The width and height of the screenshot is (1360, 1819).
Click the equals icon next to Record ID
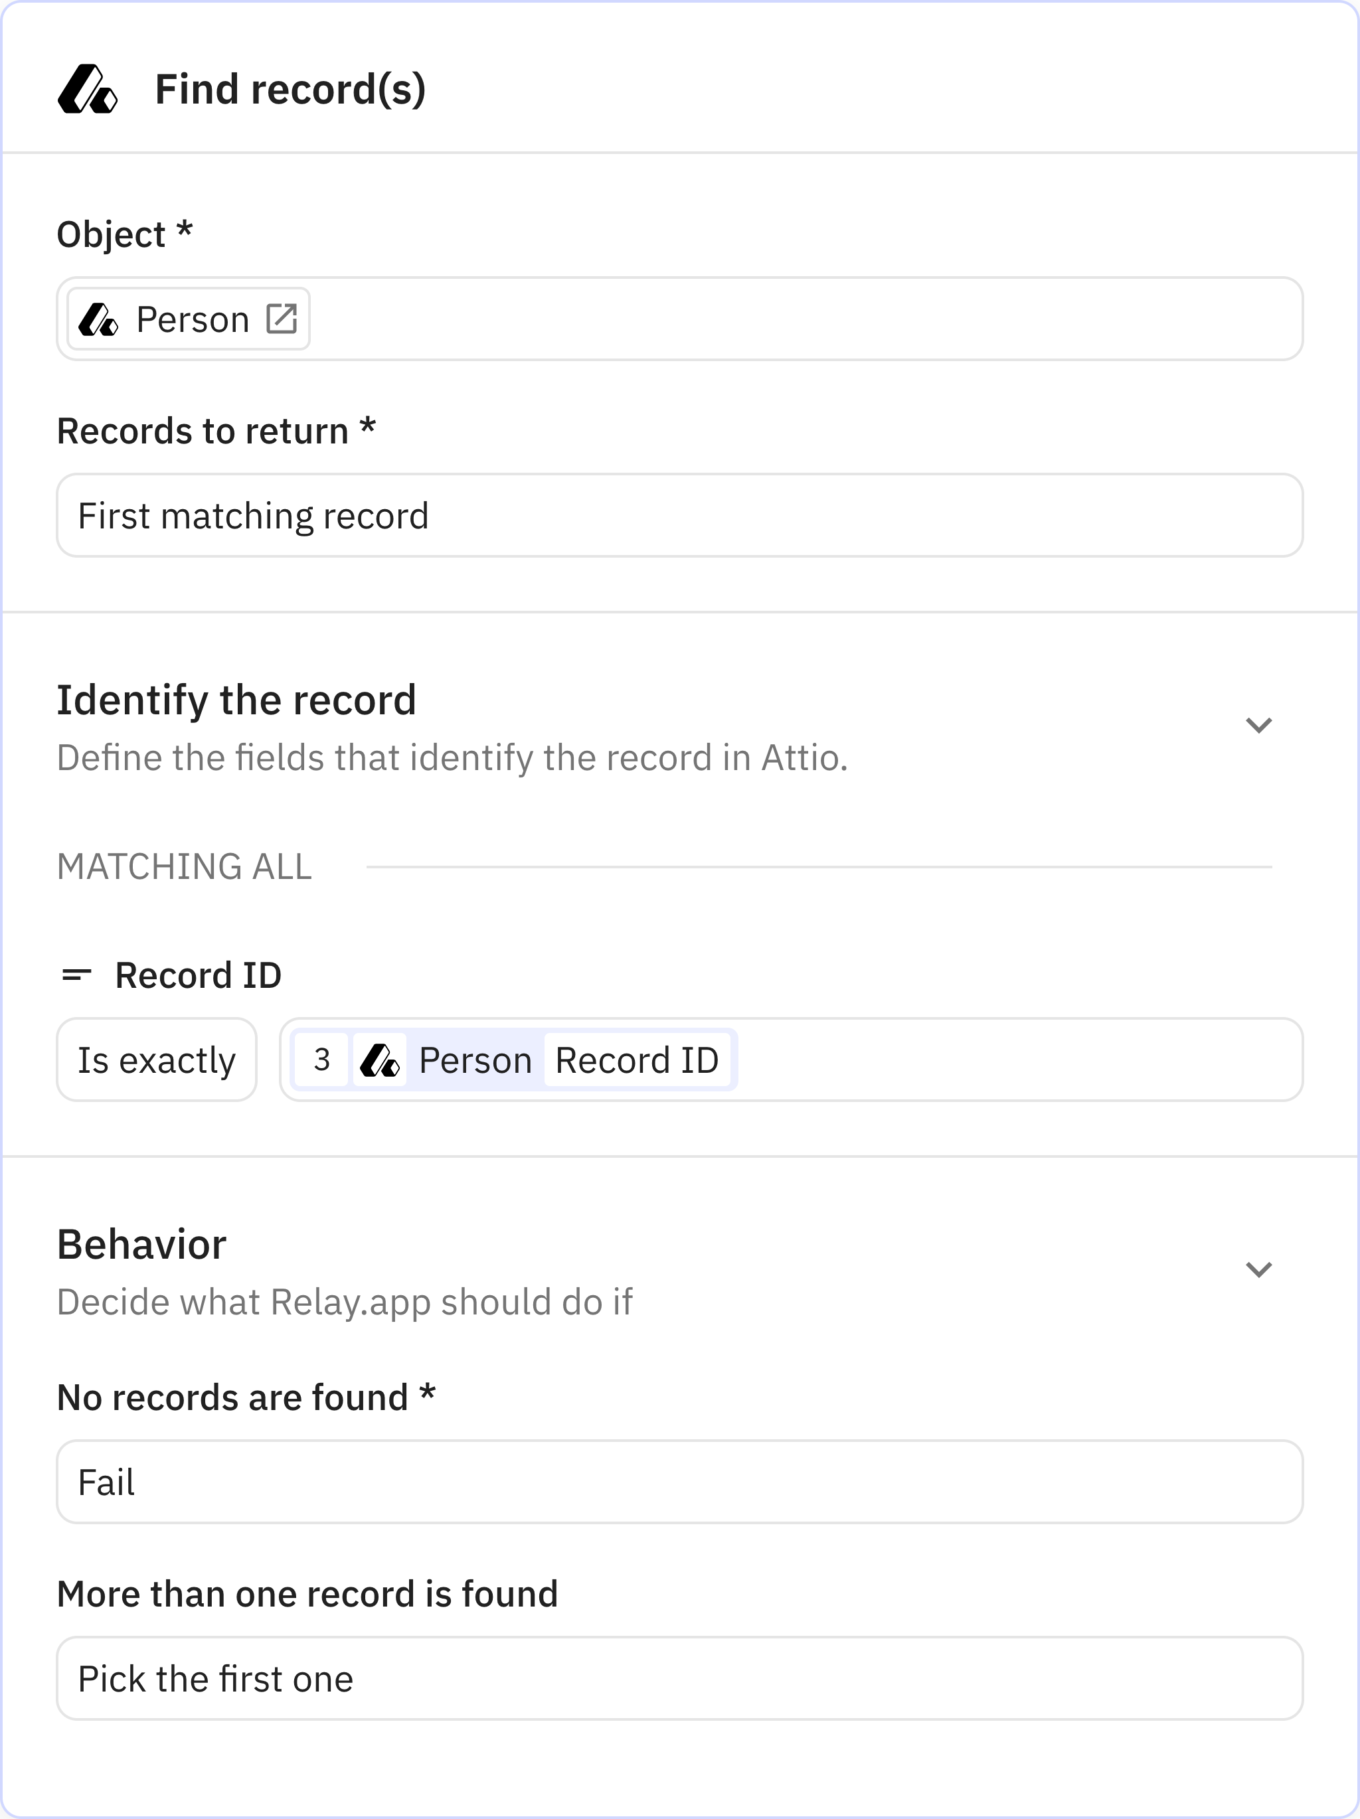pyautogui.click(x=76, y=975)
